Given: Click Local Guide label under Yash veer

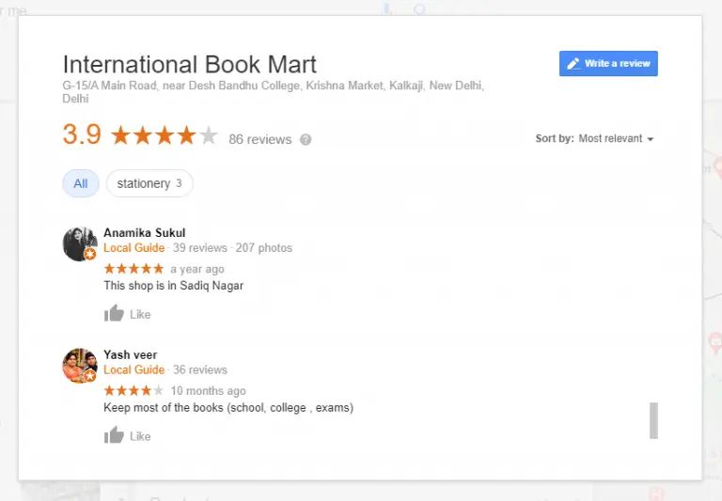Looking at the screenshot, I should click(134, 369).
